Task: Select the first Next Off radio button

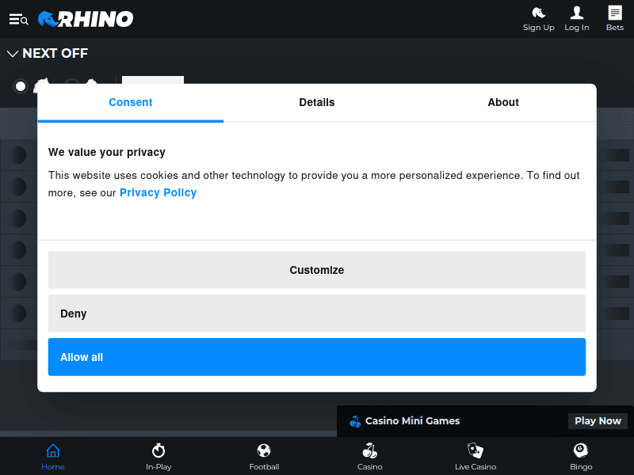Action: 21,86
